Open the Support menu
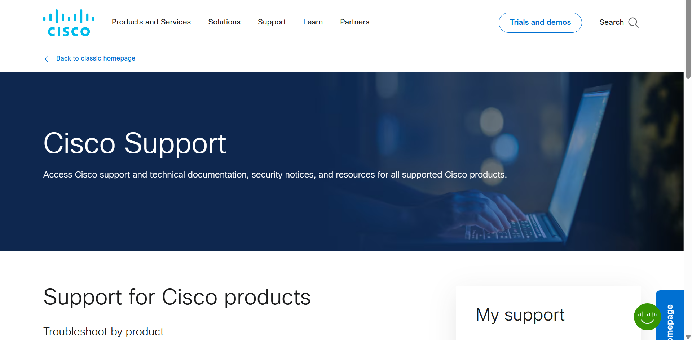This screenshot has height=340, width=692. [x=272, y=22]
